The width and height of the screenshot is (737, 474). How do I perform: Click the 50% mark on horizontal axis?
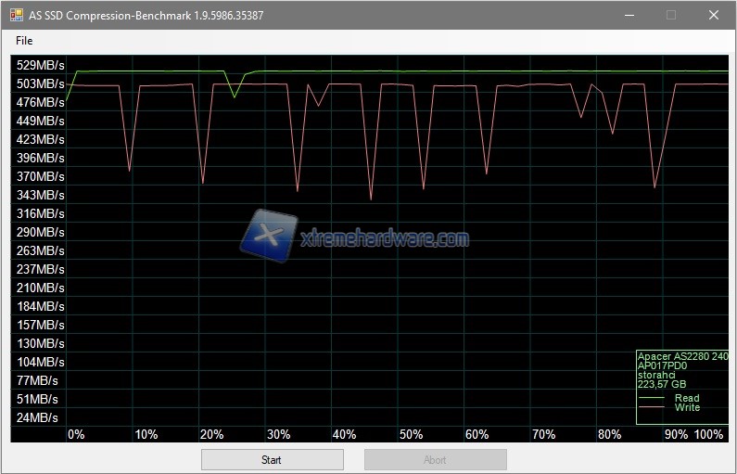pos(411,434)
